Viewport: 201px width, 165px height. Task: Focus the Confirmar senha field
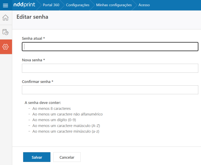coord(110,90)
